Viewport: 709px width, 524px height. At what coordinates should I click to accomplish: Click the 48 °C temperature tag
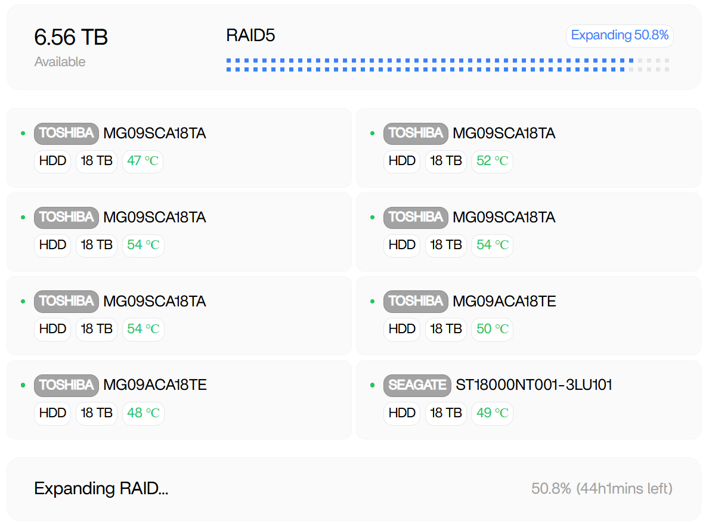click(x=143, y=413)
